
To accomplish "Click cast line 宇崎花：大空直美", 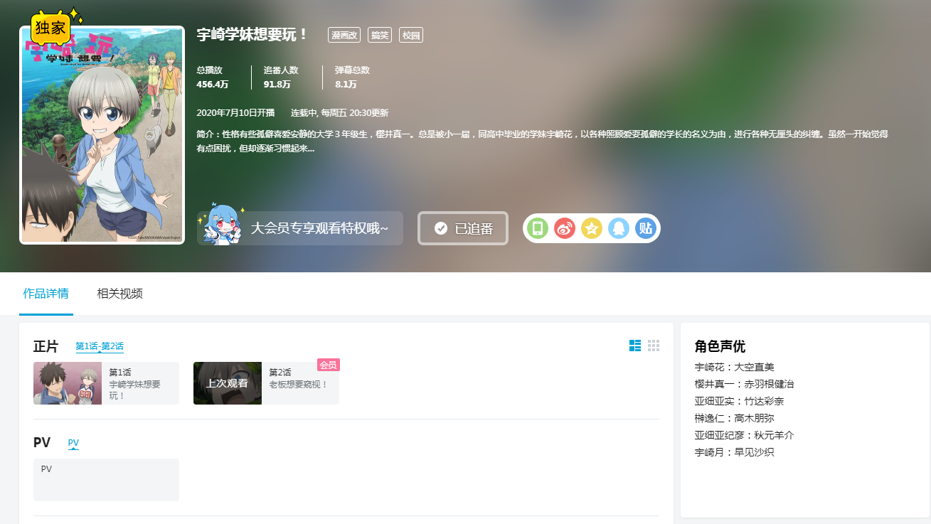I will (734, 367).
